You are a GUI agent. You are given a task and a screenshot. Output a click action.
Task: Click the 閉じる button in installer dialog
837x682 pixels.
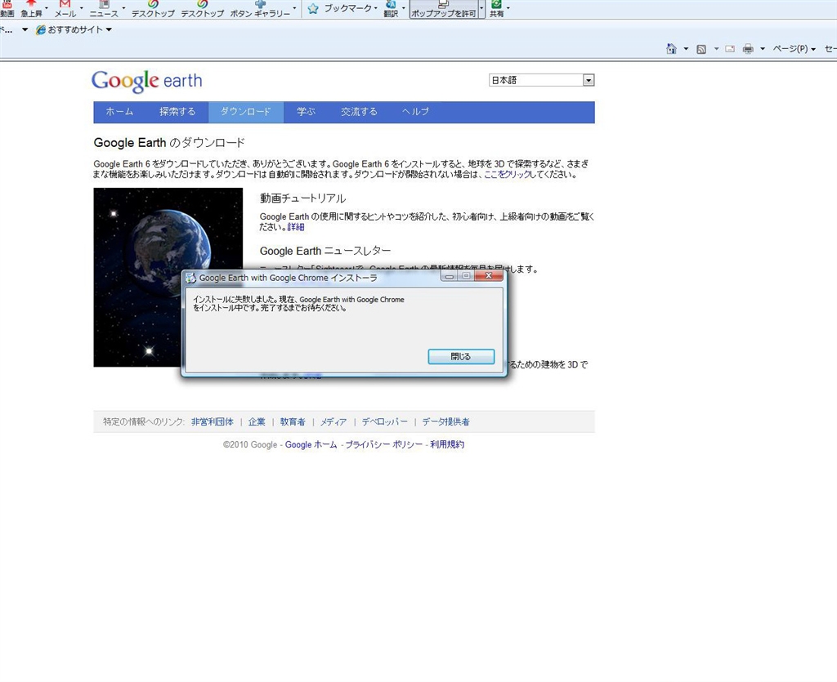point(461,357)
